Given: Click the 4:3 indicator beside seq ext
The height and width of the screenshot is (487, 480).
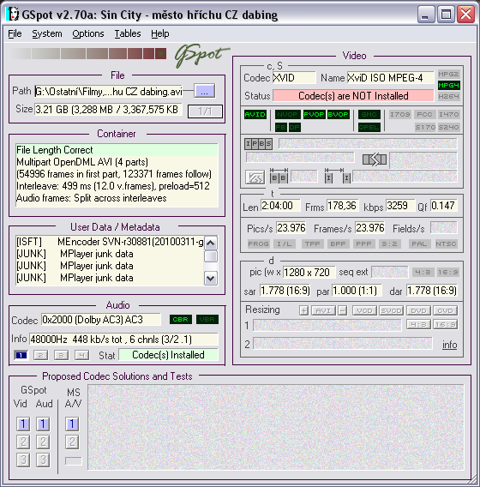Looking at the screenshot, I should pos(423,272).
